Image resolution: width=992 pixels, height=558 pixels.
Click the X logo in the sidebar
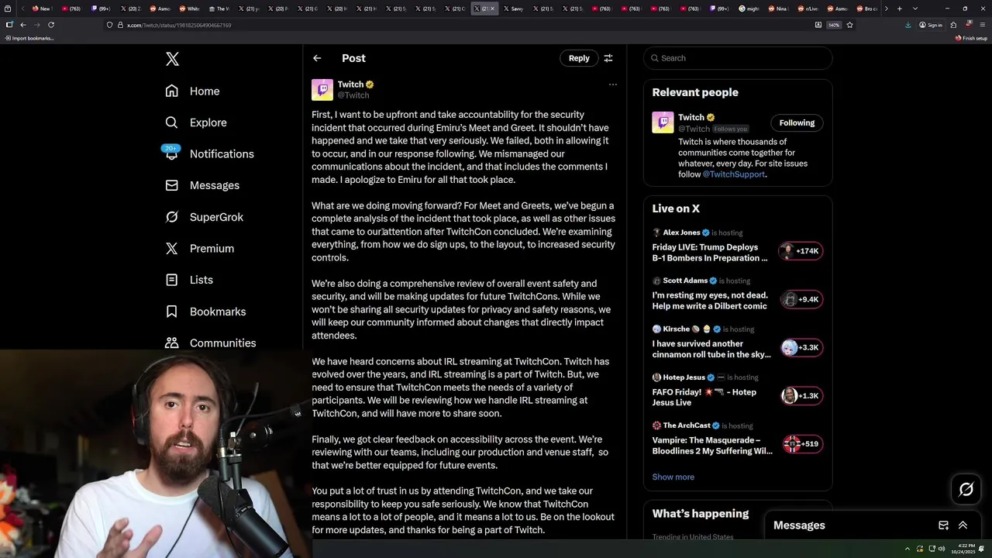pos(172,59)
